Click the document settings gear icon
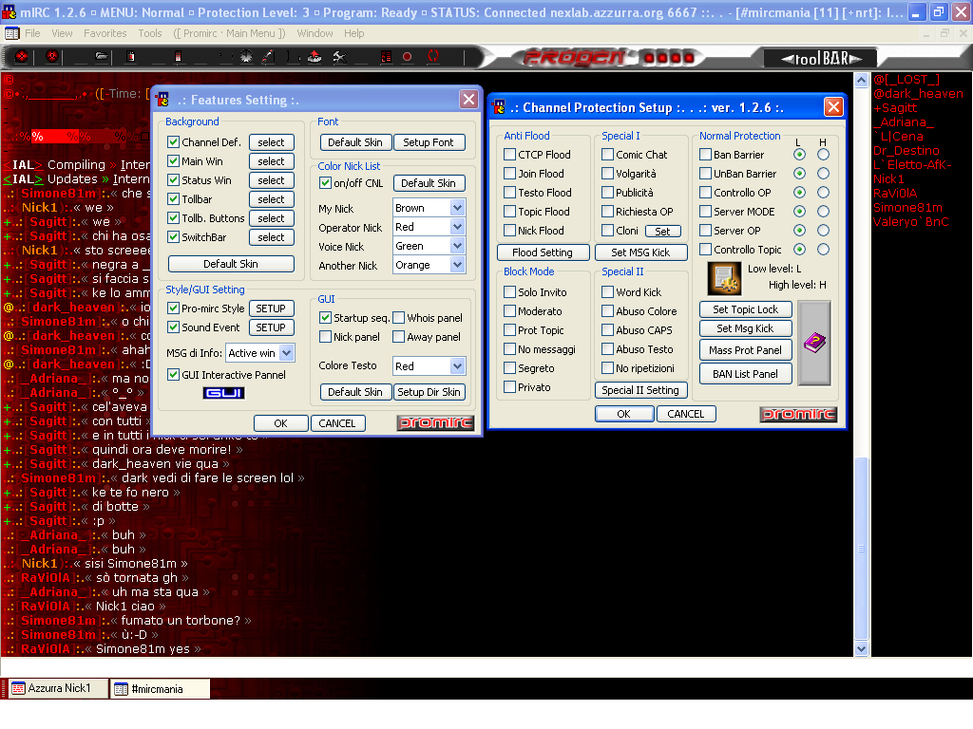973x729 pixels. (724, 279)
